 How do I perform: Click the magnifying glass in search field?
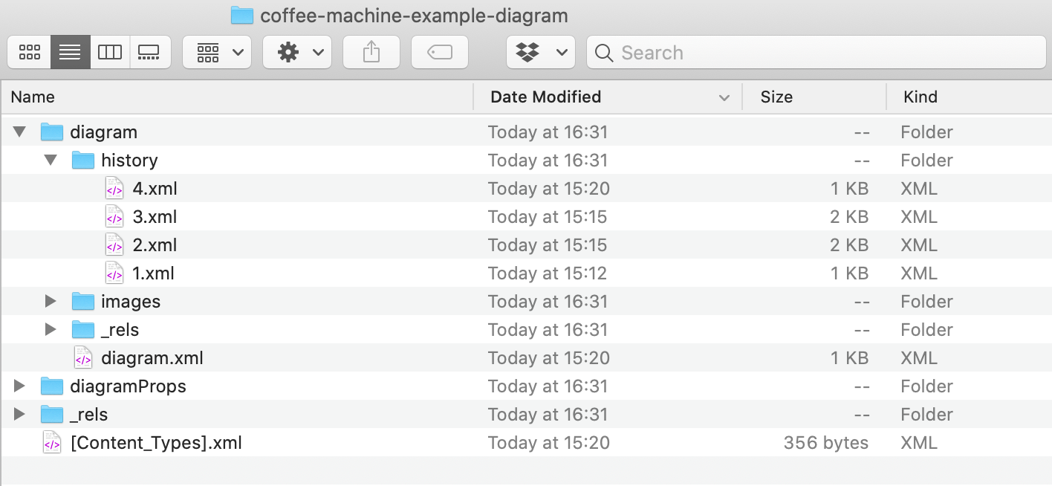603,53
